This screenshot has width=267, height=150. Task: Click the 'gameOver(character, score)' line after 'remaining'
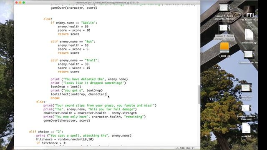click(67, 120)
